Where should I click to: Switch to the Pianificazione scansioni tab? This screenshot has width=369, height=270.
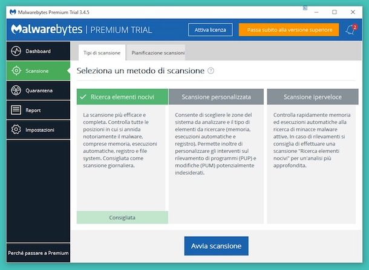click(156, 53)
